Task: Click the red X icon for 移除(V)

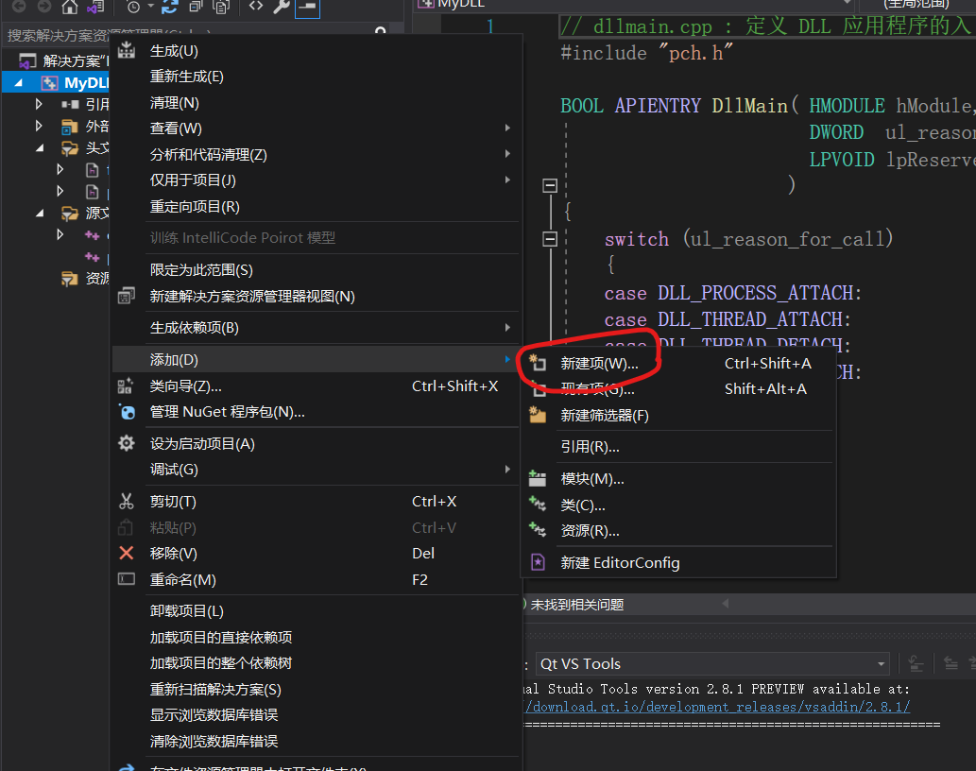Action: [x=127, y=553]
